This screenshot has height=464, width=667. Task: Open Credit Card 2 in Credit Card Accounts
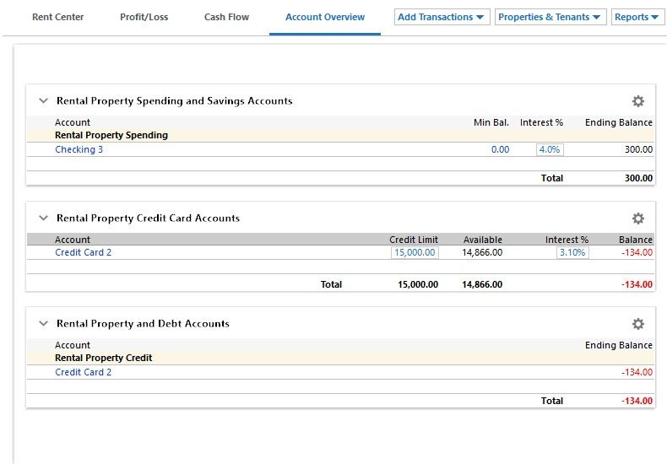pos(83,252)
